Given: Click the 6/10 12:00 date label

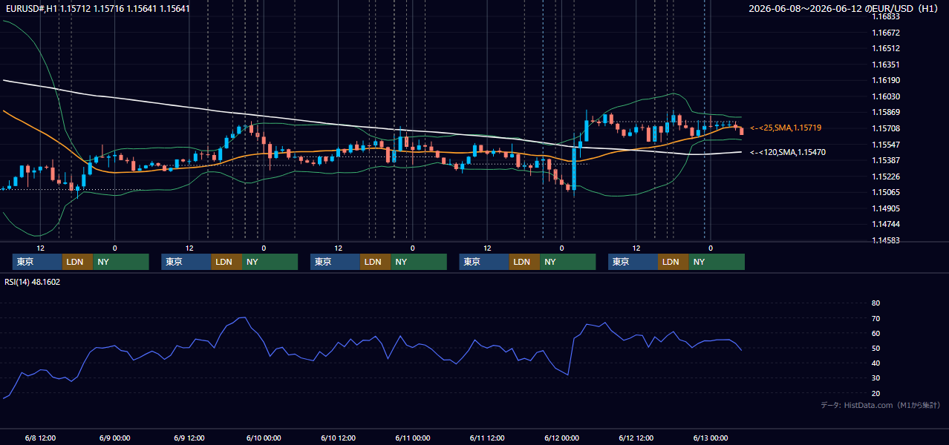Looking at the screenshot, I should pos(338,438).
